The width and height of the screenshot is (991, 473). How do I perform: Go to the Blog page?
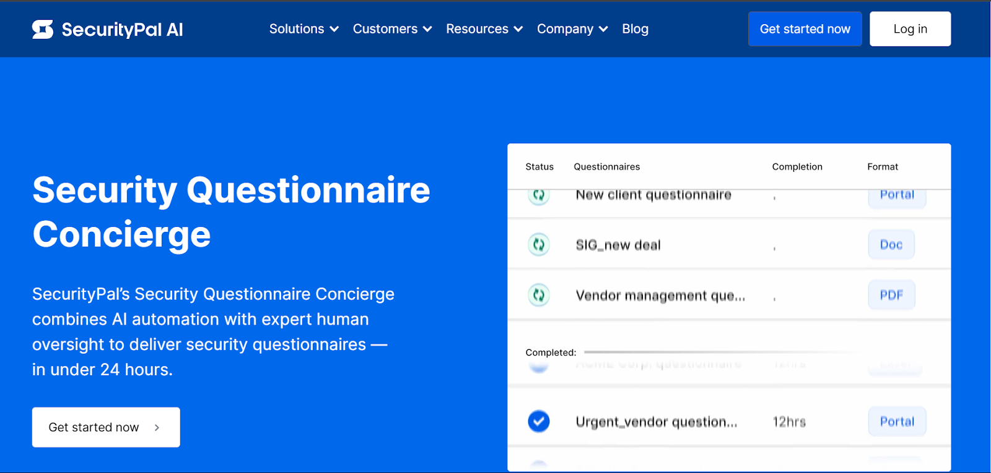(635, 29)
